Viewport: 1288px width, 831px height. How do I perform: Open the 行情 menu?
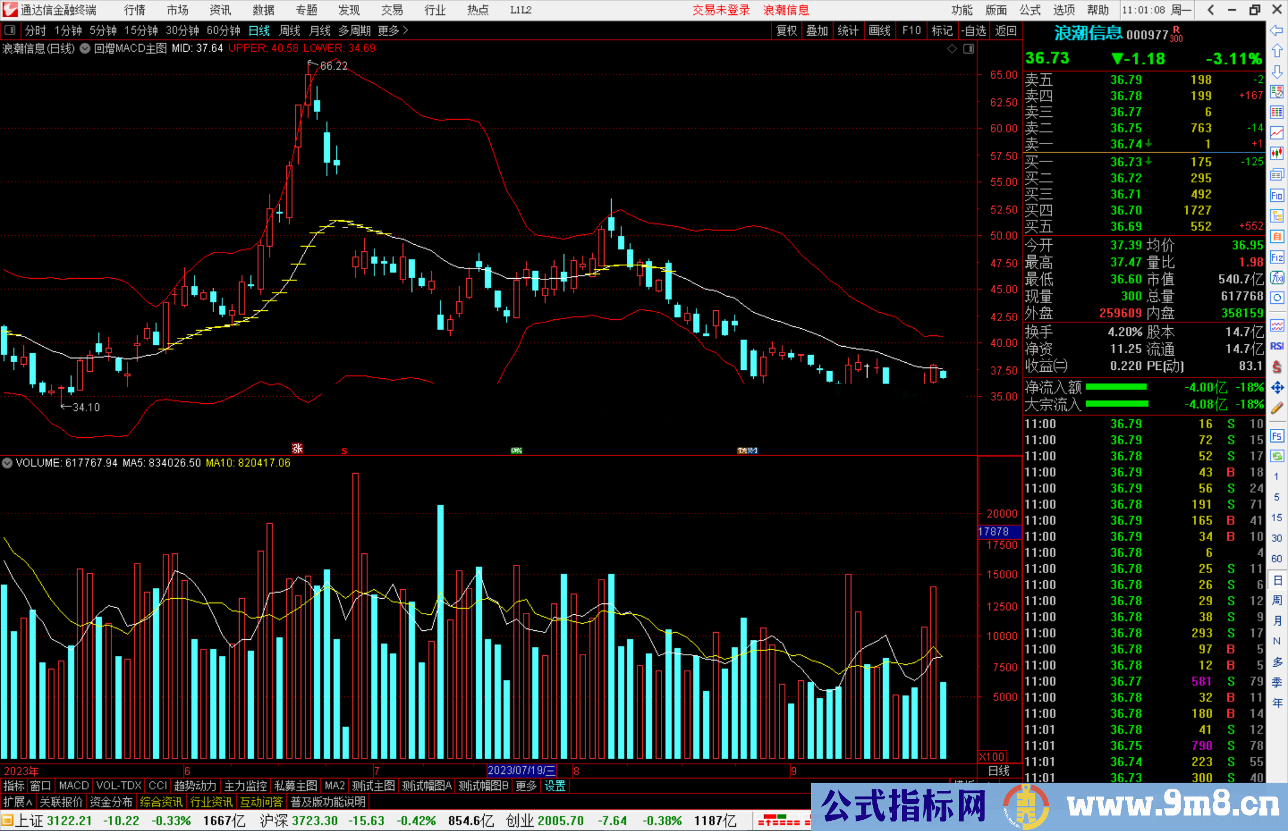coord(135,10)
